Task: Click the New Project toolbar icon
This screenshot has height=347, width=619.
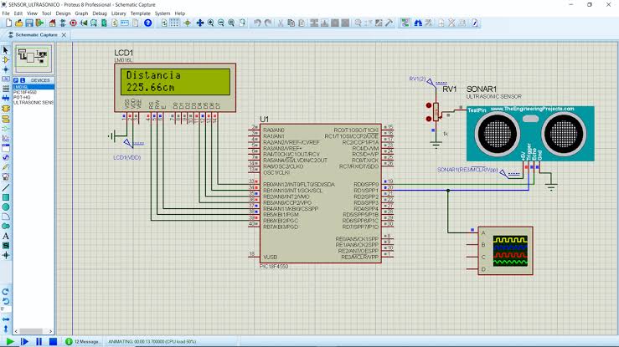Action: [x=8, y=23]
